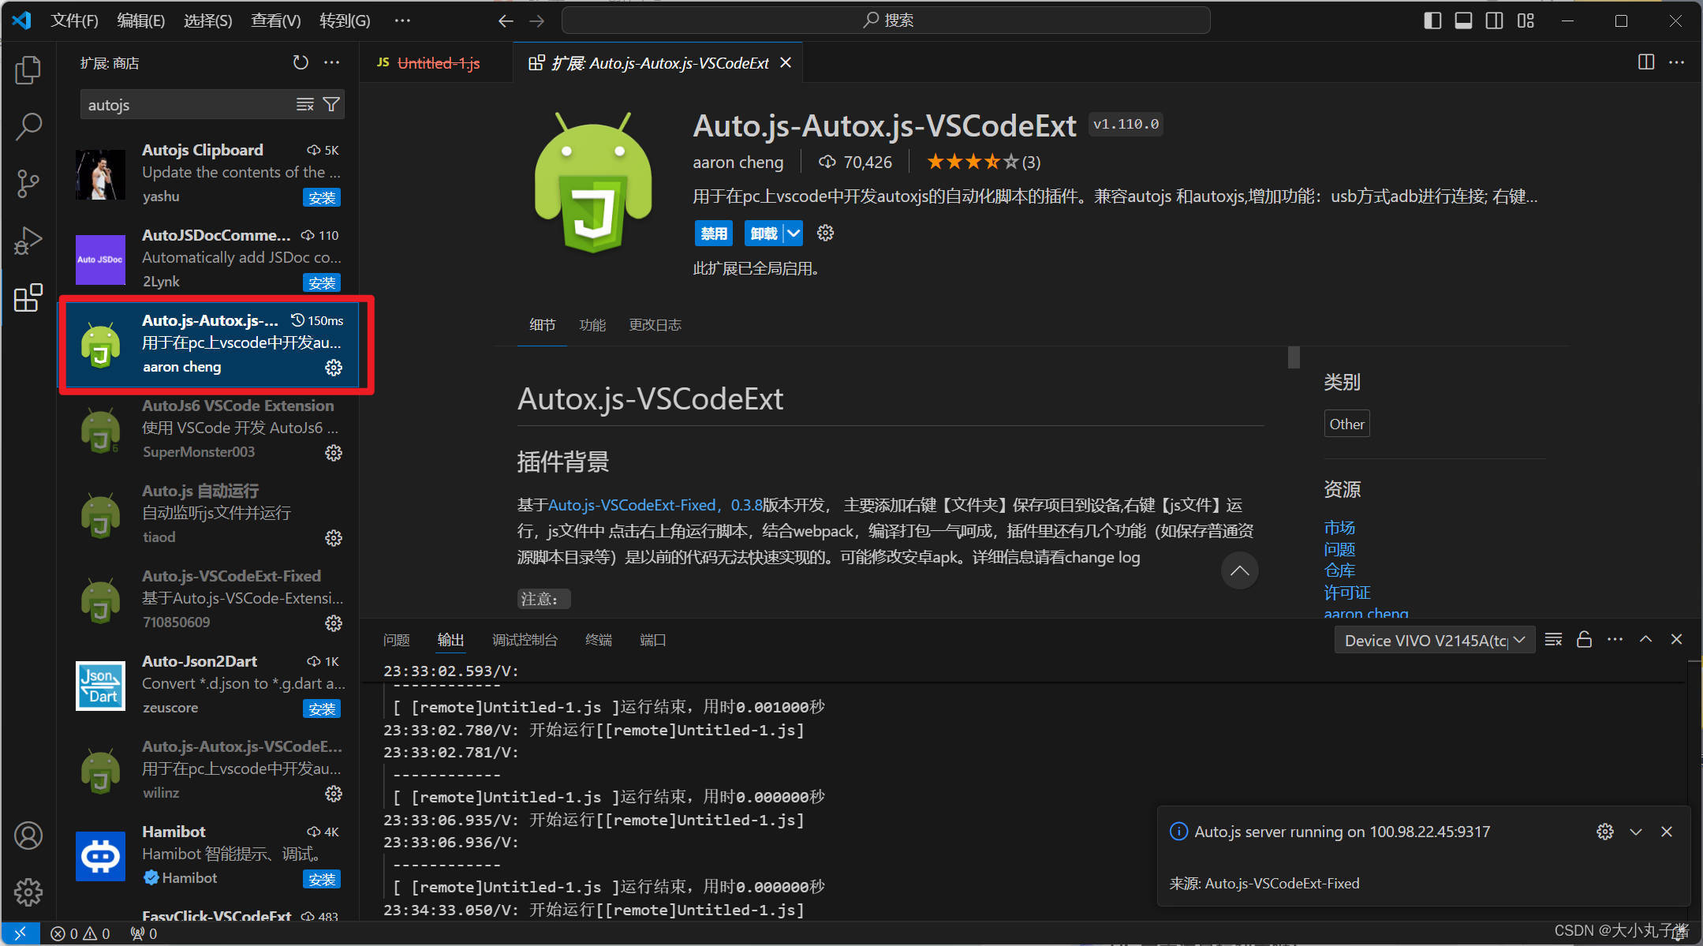Open the Explorer view
Viewport: 1703px width, 946px height.
pos(28,69)
